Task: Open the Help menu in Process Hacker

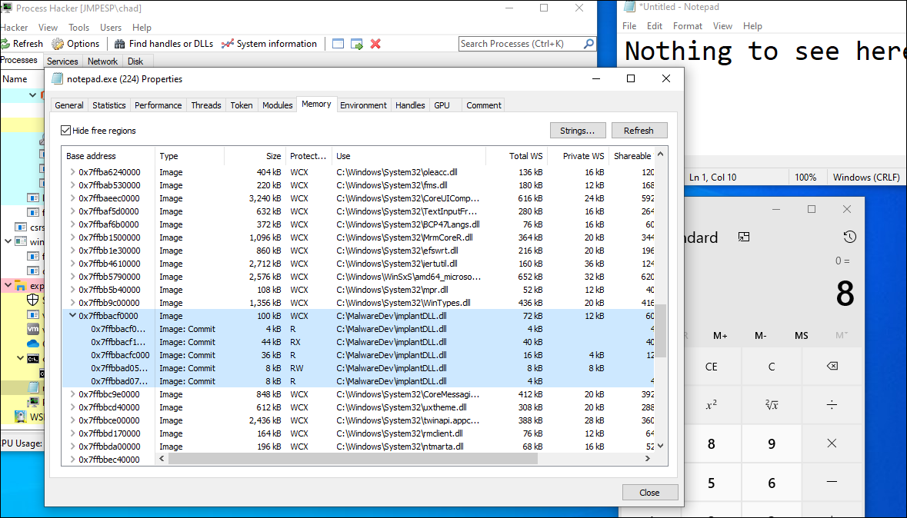Action: 142,27
